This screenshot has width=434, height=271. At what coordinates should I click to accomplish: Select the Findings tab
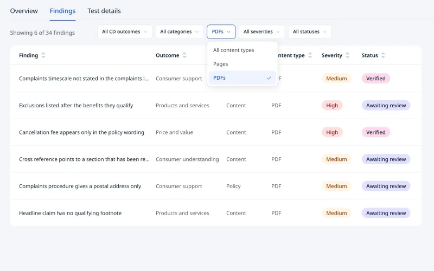(x=62, y=11)
